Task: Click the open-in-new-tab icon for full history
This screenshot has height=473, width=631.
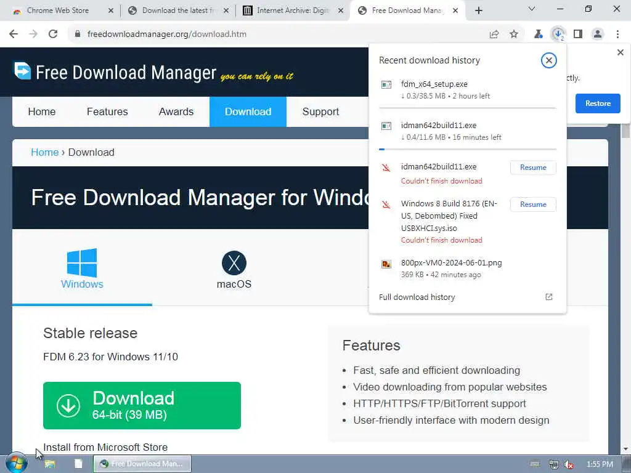Action: pyautogui.click(x=549, y=297)
